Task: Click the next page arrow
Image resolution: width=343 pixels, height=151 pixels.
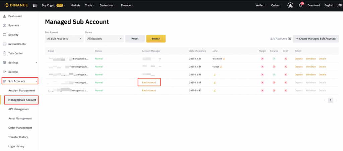Action: tap(336, 101)
